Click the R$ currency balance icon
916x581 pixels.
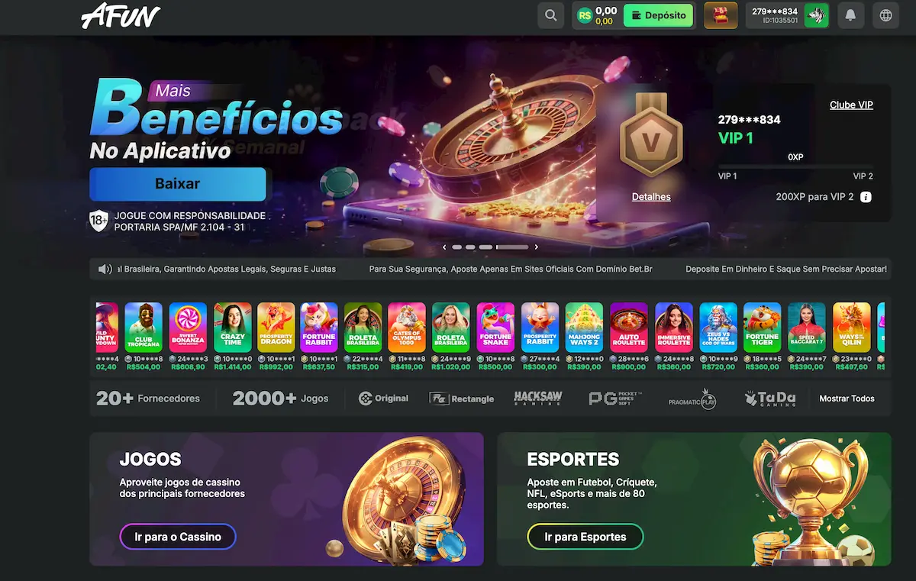point(585,15)
